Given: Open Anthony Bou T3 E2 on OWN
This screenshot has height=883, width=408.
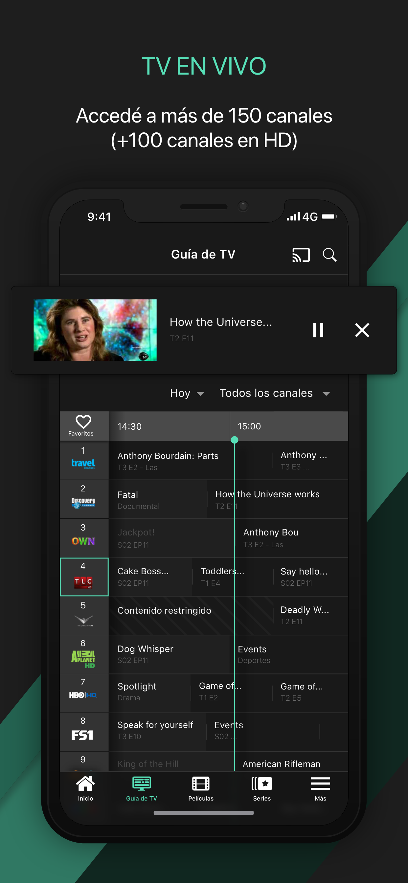Looking at the screenshot, I should 292,538.
